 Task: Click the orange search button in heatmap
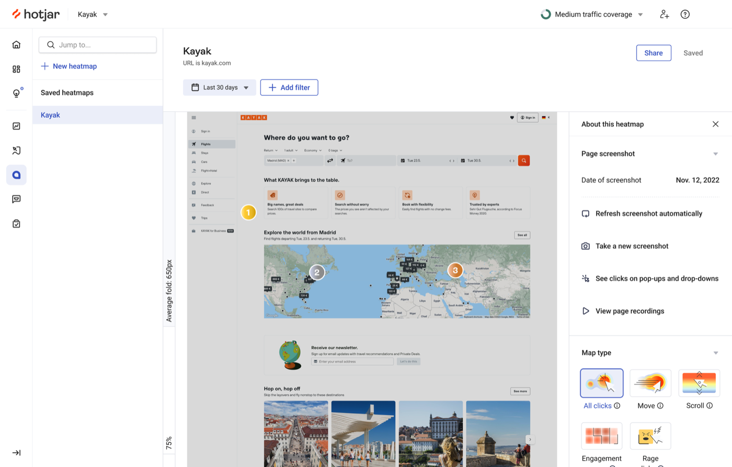pyautogui.click(x=523, y=161)
